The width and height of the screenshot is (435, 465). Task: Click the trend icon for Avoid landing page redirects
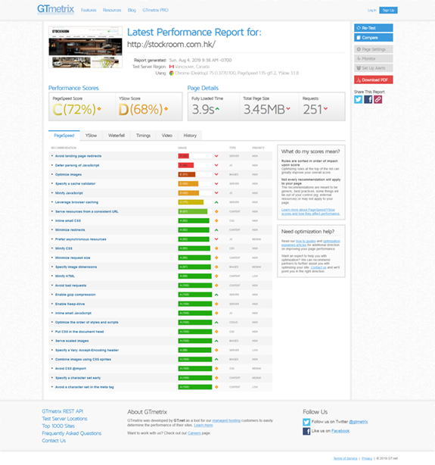click(x=216, y=156)
